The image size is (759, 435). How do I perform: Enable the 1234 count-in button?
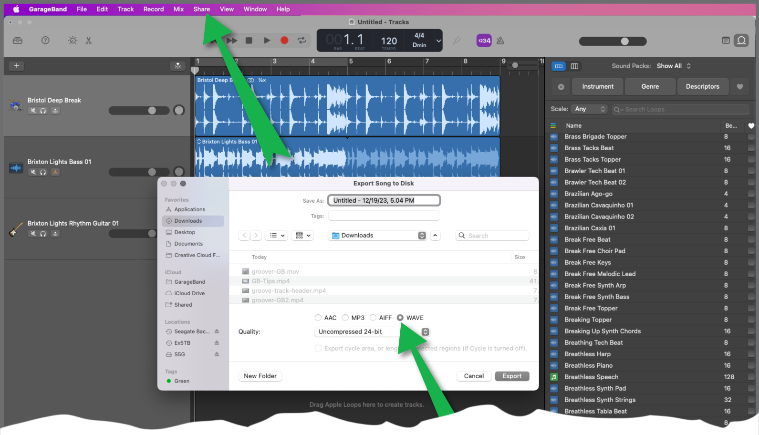pos(484,41)
